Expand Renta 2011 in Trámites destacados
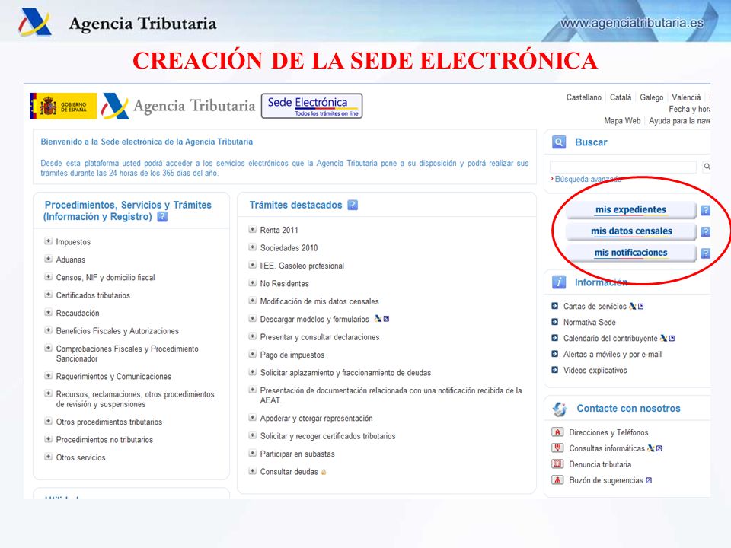731x548 pixels. (252, 229)
